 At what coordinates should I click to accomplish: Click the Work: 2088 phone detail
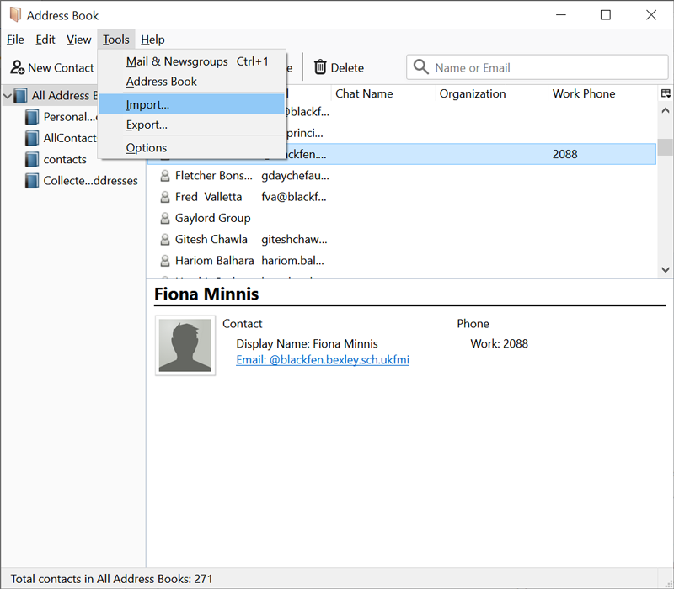click(499, 343)
